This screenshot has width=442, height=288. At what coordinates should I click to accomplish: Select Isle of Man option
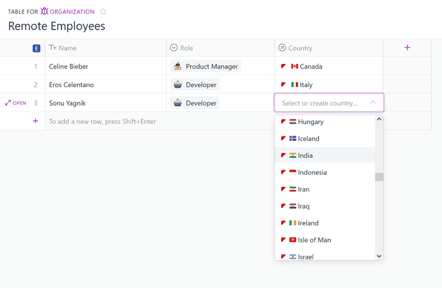(x=314, y=240)
